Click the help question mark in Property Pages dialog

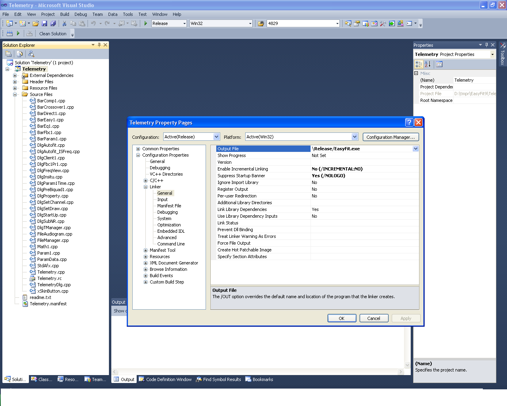(x=409, y=122)
